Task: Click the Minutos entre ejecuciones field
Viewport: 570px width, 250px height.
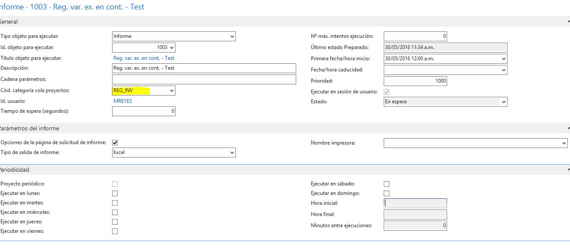Action: 415,225
